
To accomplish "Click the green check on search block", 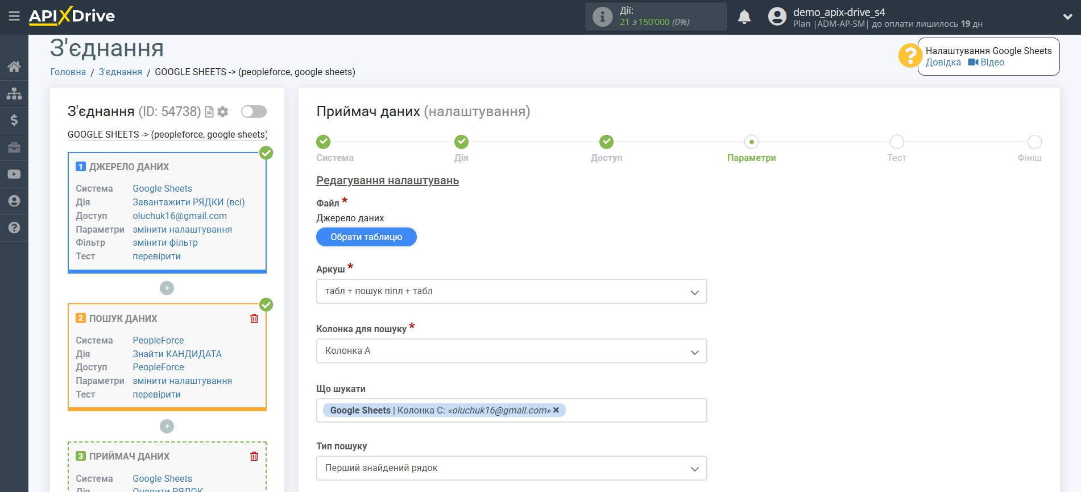I will coord(266,305).
